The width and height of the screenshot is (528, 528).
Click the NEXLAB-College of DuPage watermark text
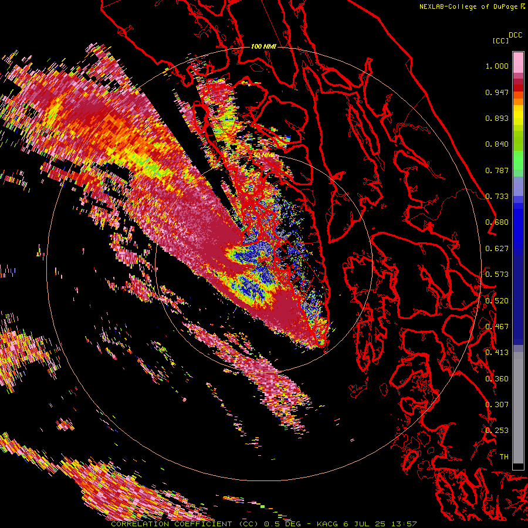472,6
